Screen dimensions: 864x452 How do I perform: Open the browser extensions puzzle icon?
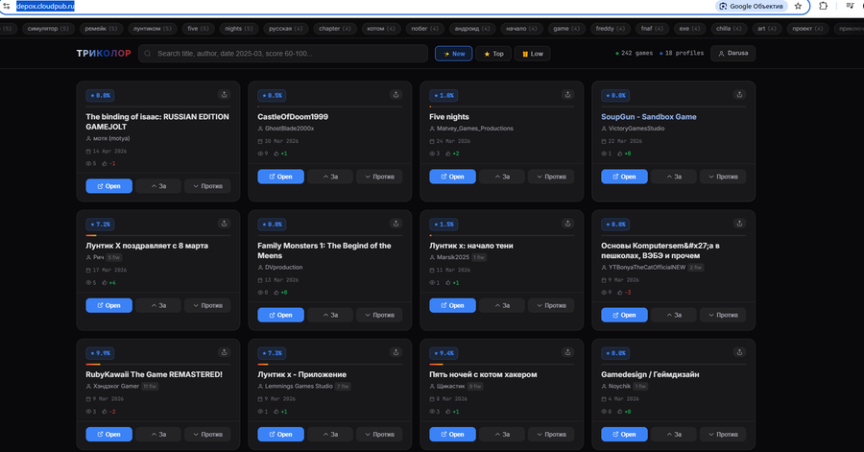pyautogui.click(x=824, y=6)
